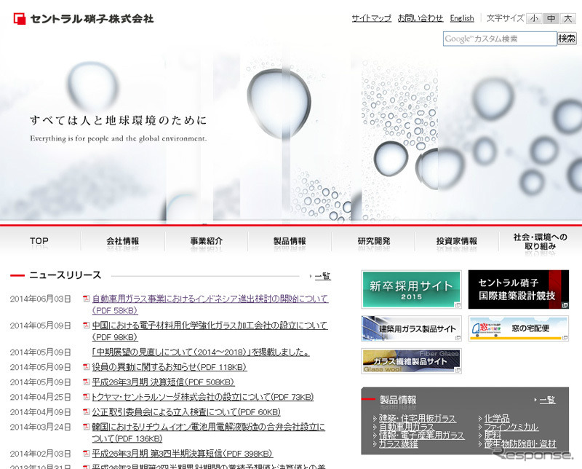Open the ガラス繊維製品サイト banner
Screen dimensions: 582x469
[x=410, y=361]
